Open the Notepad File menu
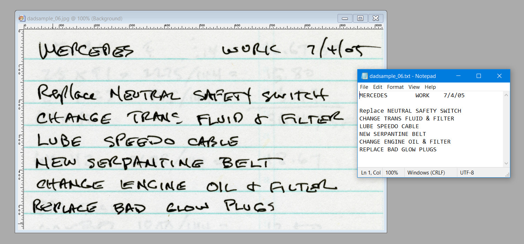The width and height of the screenshot is (524, 244). tap(364, 87)
